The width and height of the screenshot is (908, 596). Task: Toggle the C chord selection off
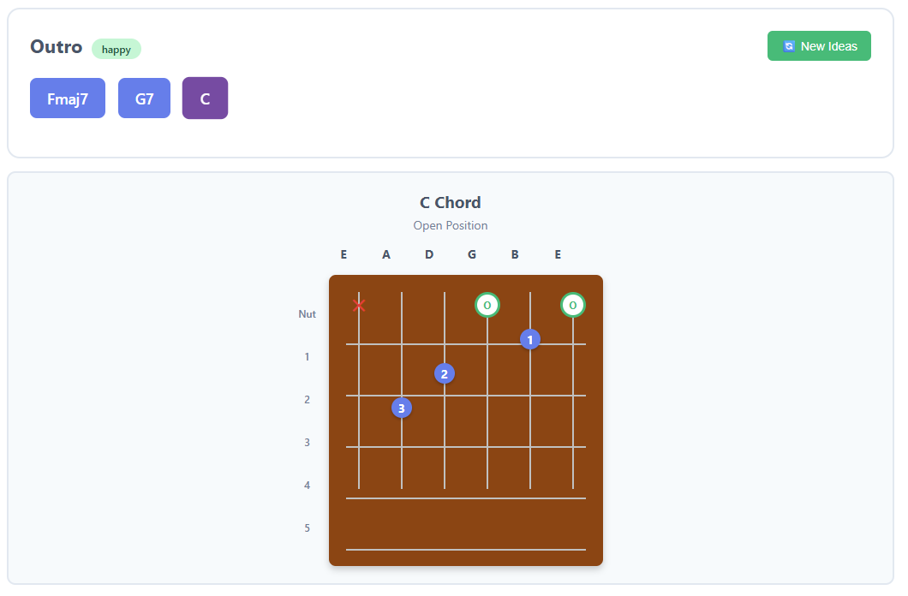click(x=205, y=98)
